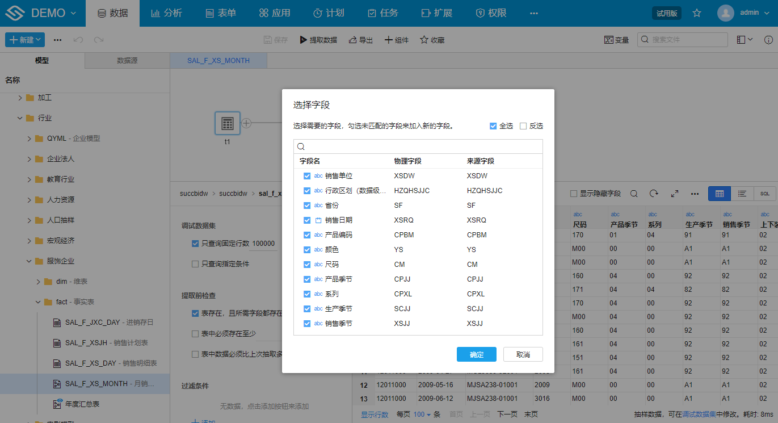
Task: Click the t1 table node icon
Action: 227,123
